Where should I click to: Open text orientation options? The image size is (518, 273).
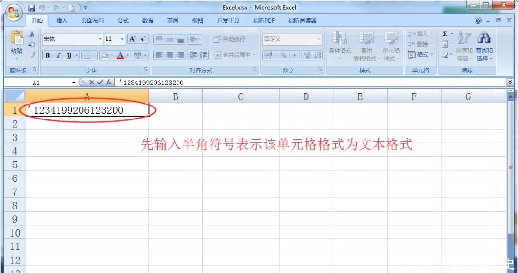point(195,39)
